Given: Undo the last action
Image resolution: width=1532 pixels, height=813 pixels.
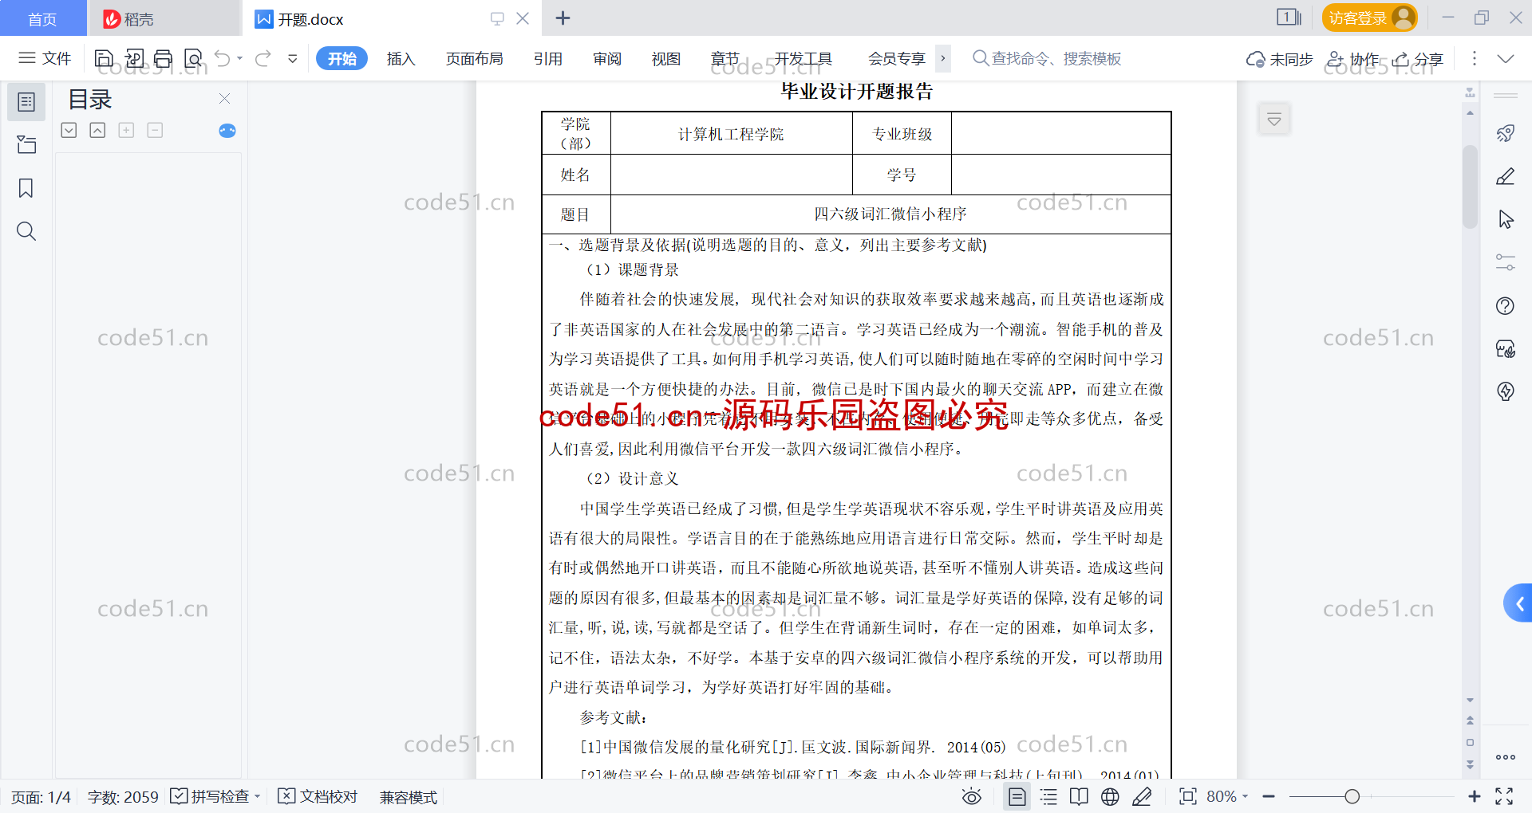Looking at the screenshot, I should (x=223, y=58).
